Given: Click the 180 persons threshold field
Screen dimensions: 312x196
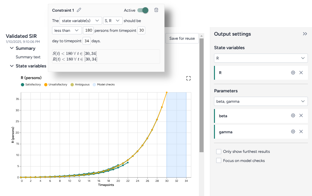Looking at the screenshot, I should coord(88,31).
